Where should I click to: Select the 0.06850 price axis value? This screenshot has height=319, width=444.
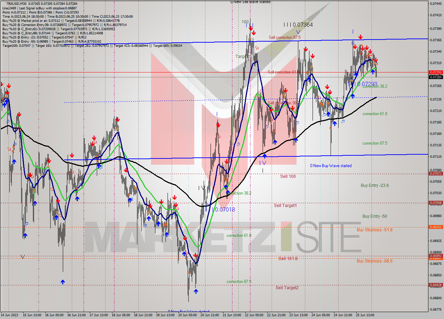coord(436,275)
